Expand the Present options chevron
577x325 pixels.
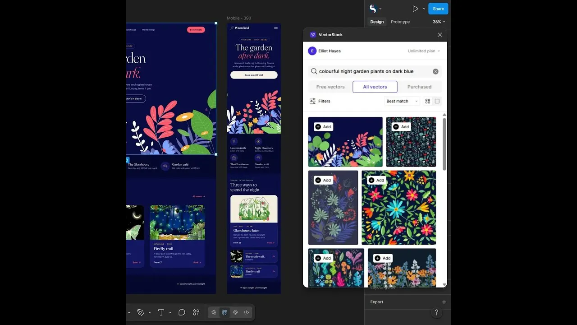(x=424, y=9)
